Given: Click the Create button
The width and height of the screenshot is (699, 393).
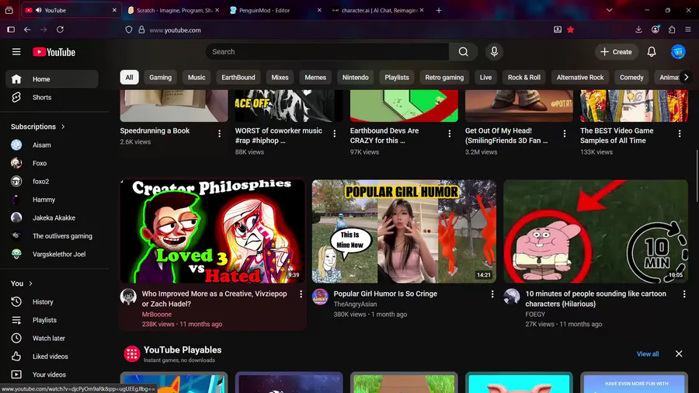Looking at the screenshot, I should pyautogui.click(x=616, y=52).
